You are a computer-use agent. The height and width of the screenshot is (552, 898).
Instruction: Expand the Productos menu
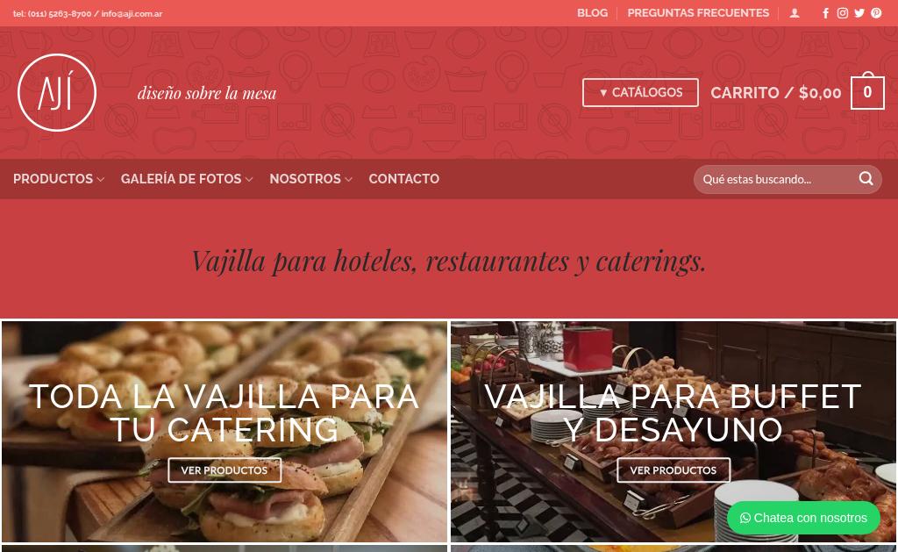[x=59, y=179]
